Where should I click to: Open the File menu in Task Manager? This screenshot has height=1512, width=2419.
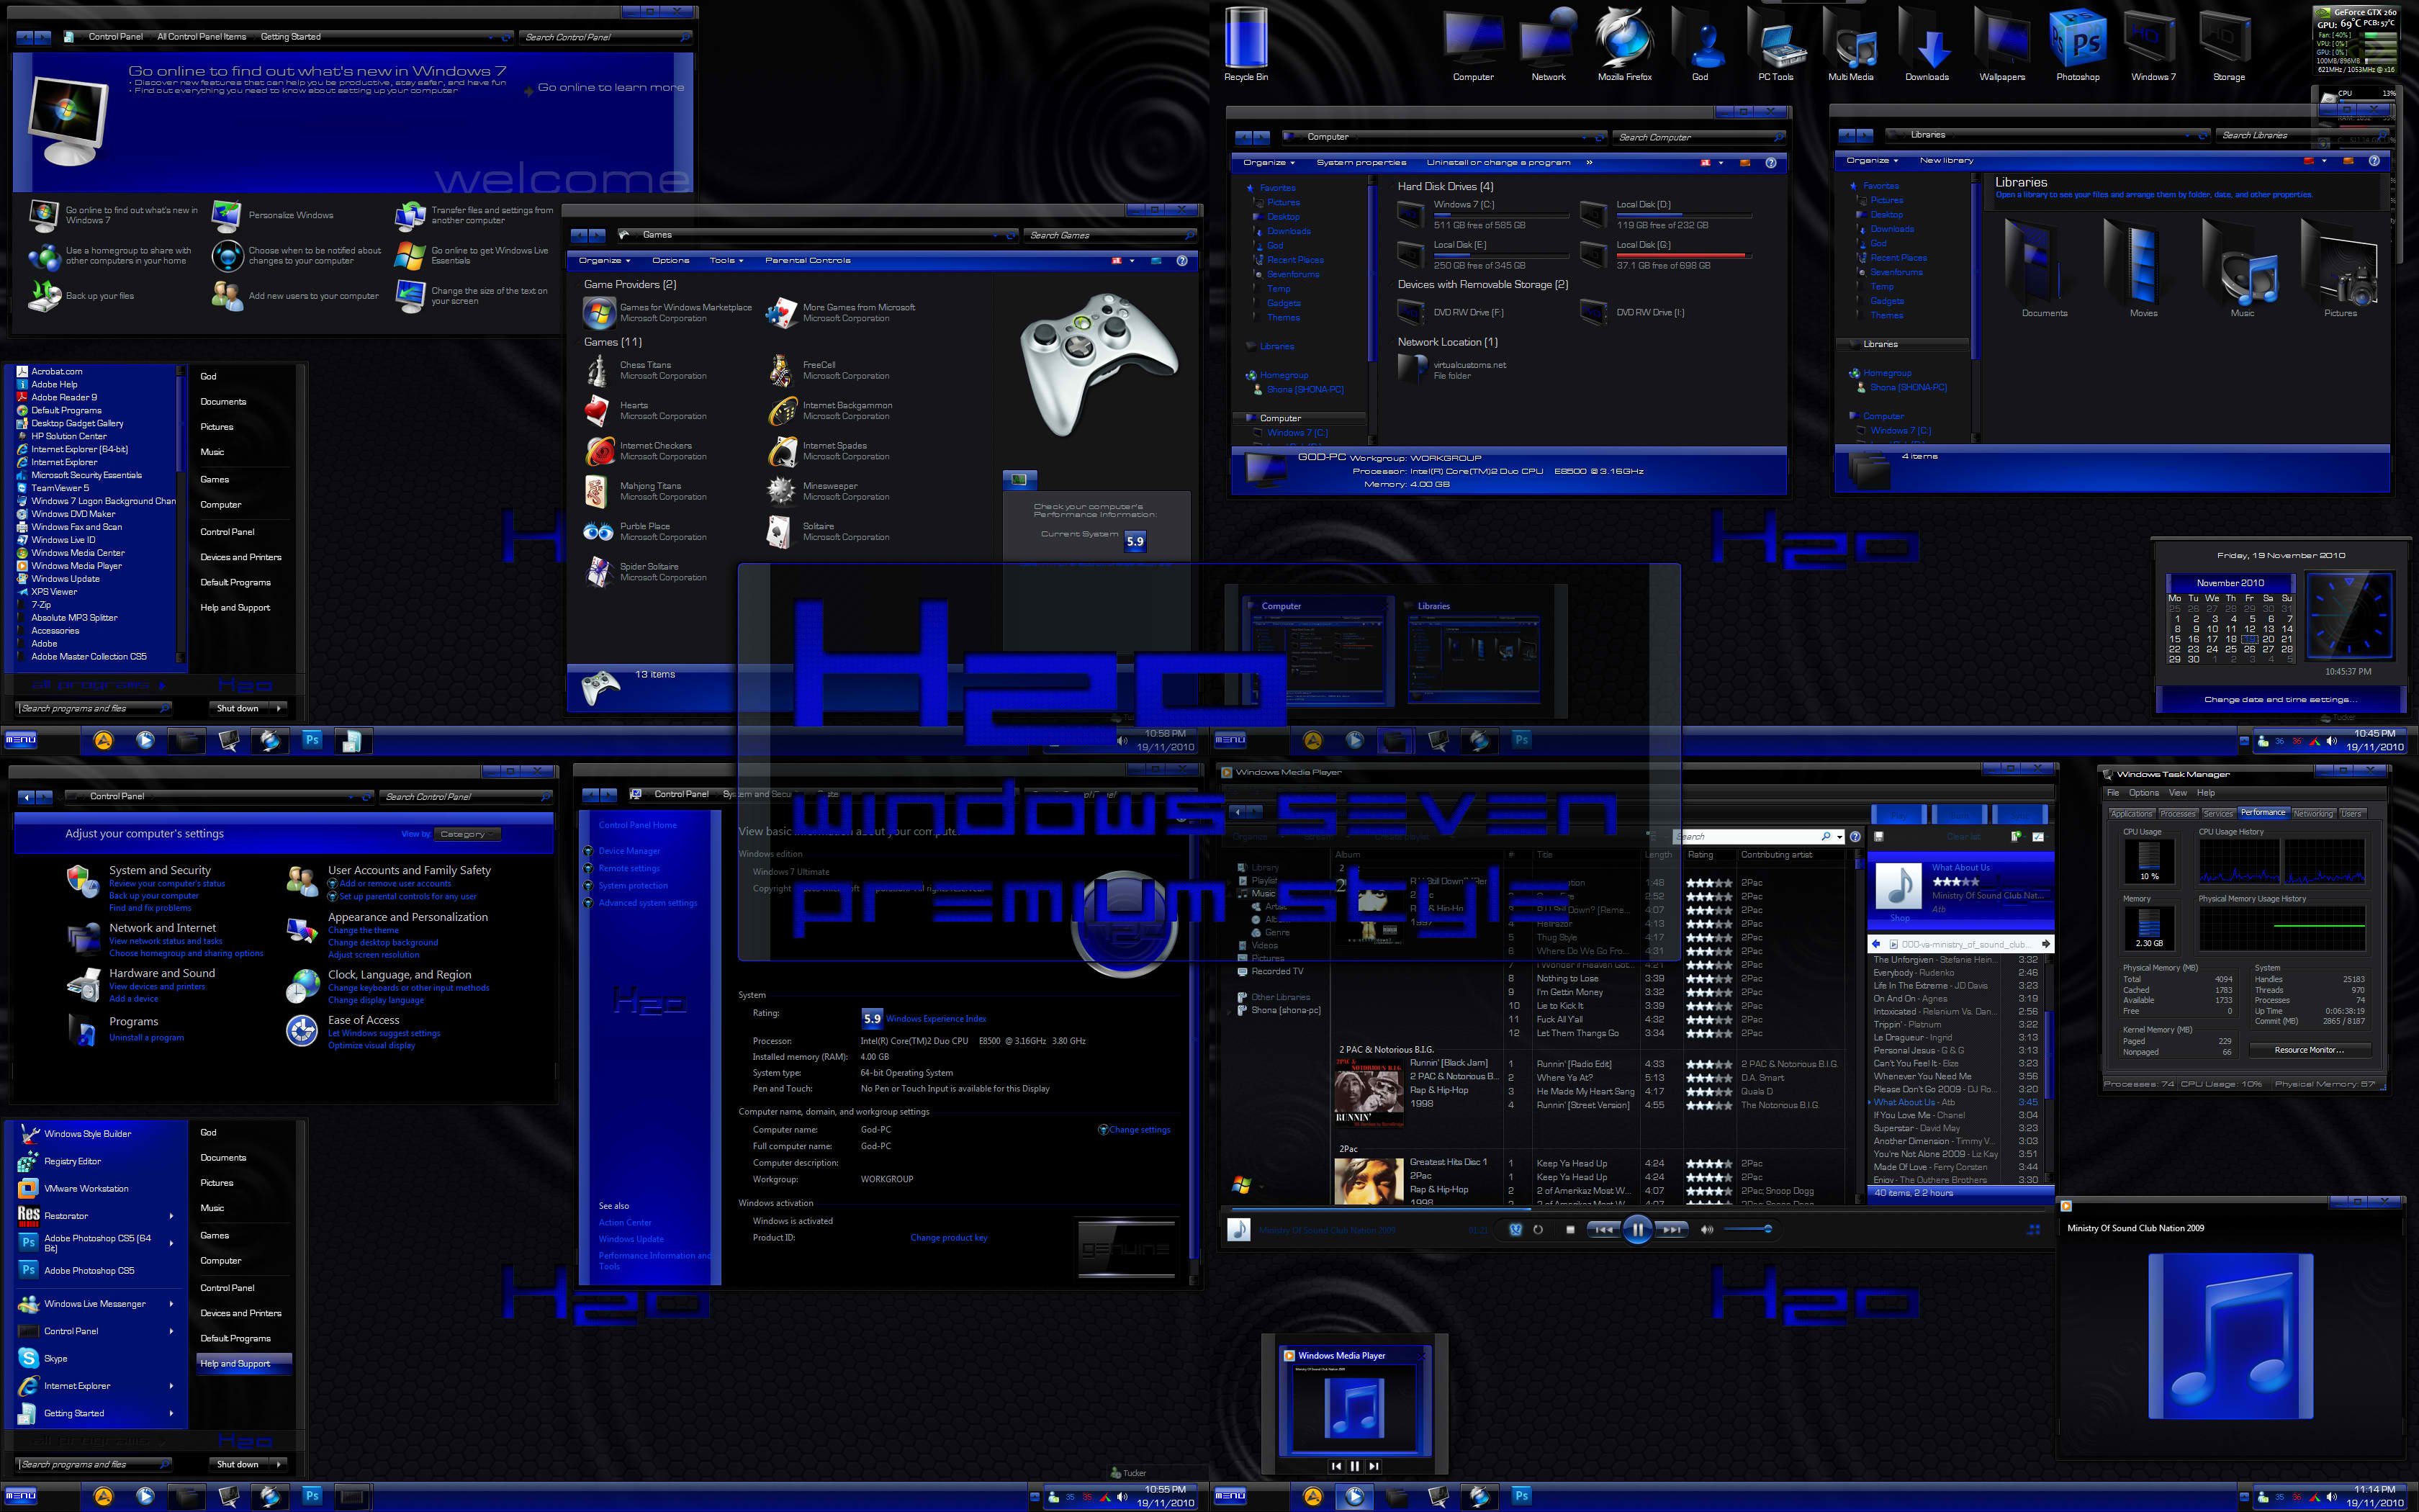point(2113,793)
